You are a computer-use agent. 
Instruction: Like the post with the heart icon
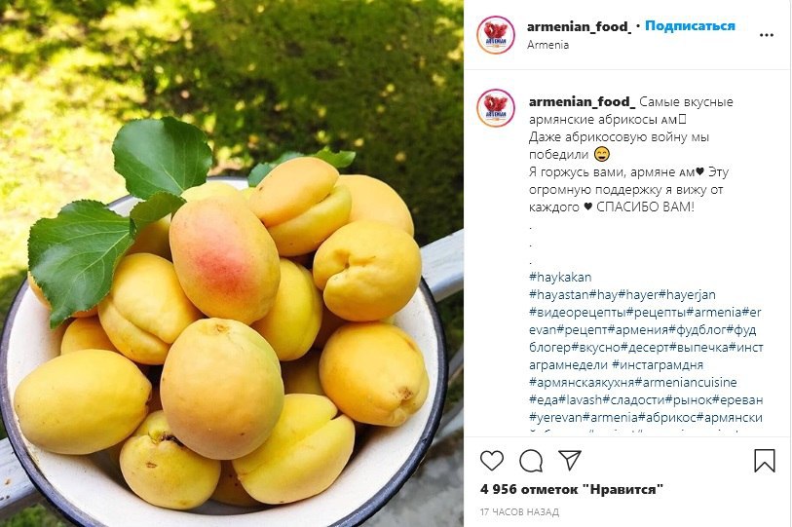coord(491,461)
